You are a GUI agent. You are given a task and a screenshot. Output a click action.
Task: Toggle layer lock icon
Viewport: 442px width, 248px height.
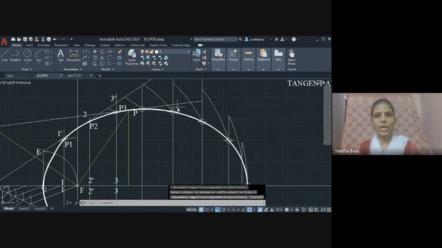click(x=151, y=52)
